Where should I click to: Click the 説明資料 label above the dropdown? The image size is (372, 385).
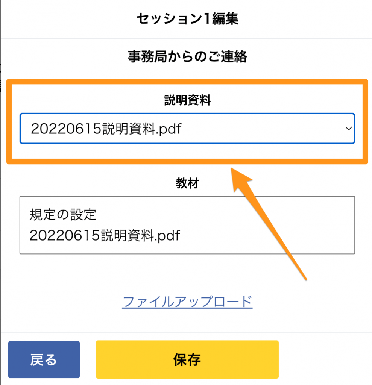[187, 100]
